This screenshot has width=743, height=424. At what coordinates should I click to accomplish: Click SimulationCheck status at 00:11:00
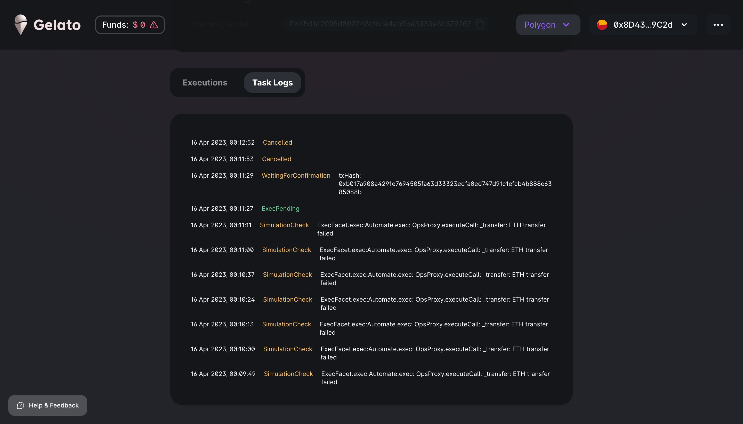pos(287,250)
